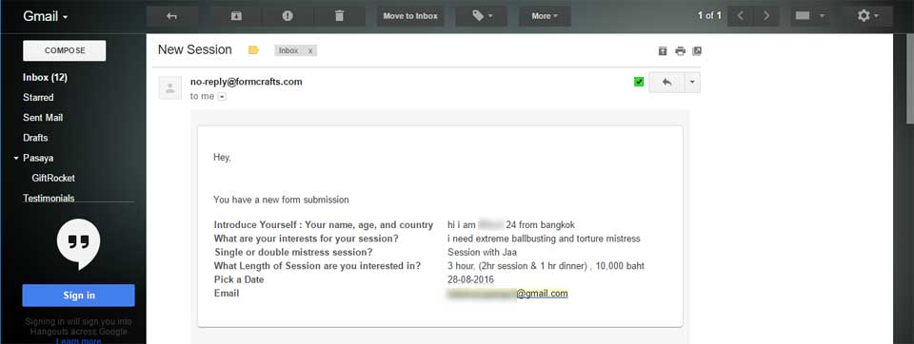Click the @gmail.com email link
914x344 pixels.
(x=542, y=294)
